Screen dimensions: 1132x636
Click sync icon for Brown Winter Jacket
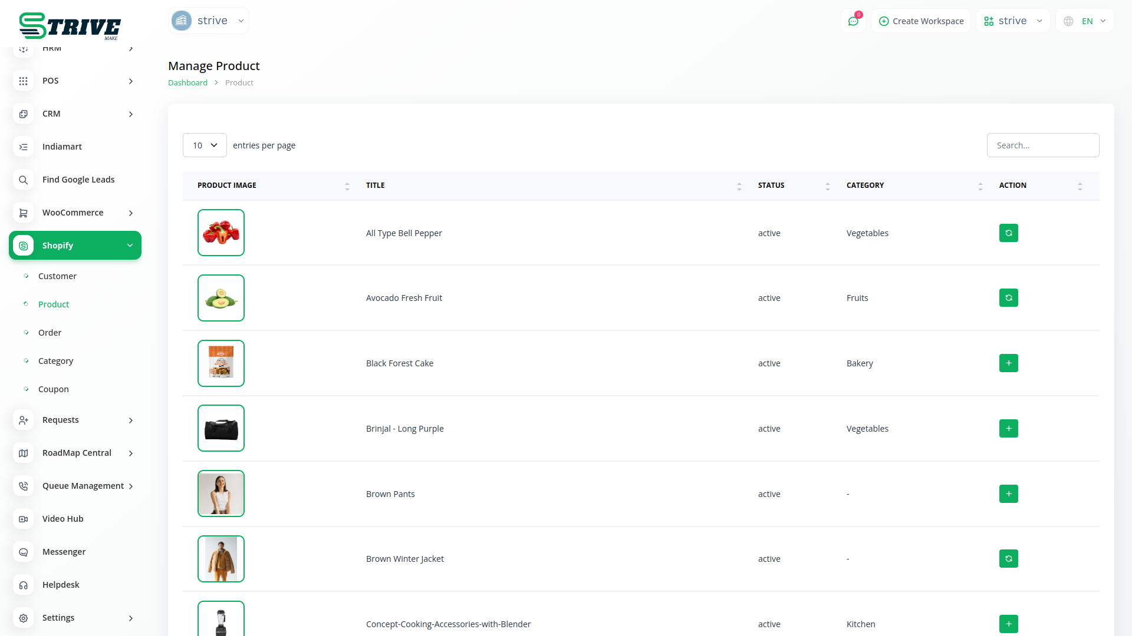tap(1008, 559)
